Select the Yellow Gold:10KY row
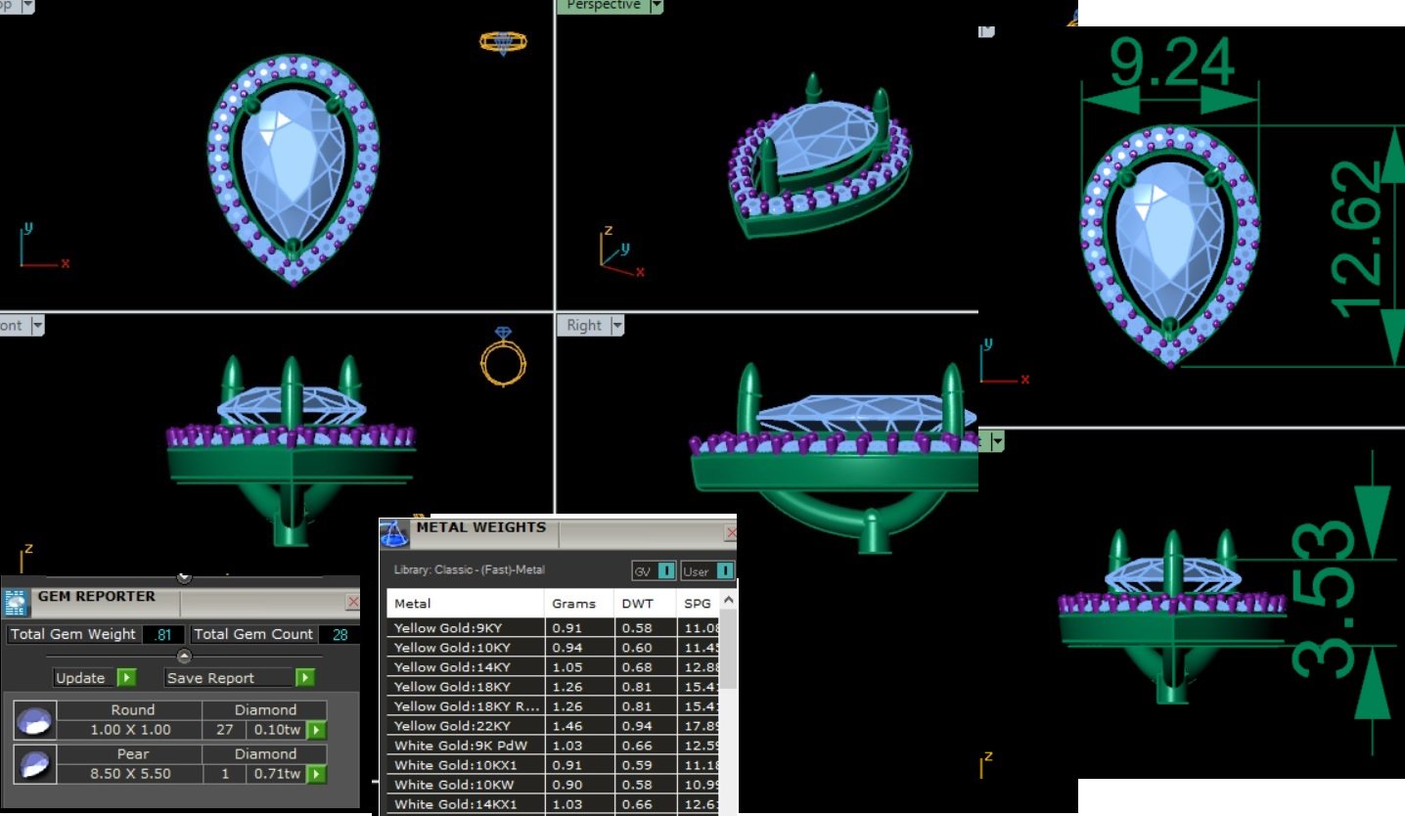Screen dimensions: 1405x816 [553, 648]
